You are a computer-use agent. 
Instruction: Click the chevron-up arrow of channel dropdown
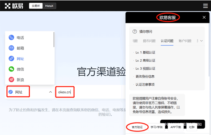click(x=51, y=92)
